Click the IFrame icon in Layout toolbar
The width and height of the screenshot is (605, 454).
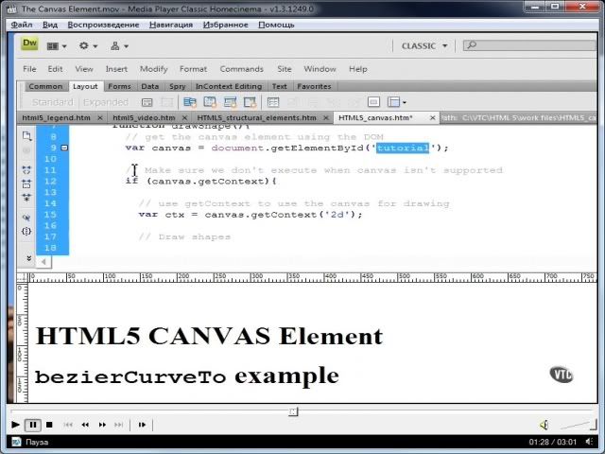click(x=373, y=102)
